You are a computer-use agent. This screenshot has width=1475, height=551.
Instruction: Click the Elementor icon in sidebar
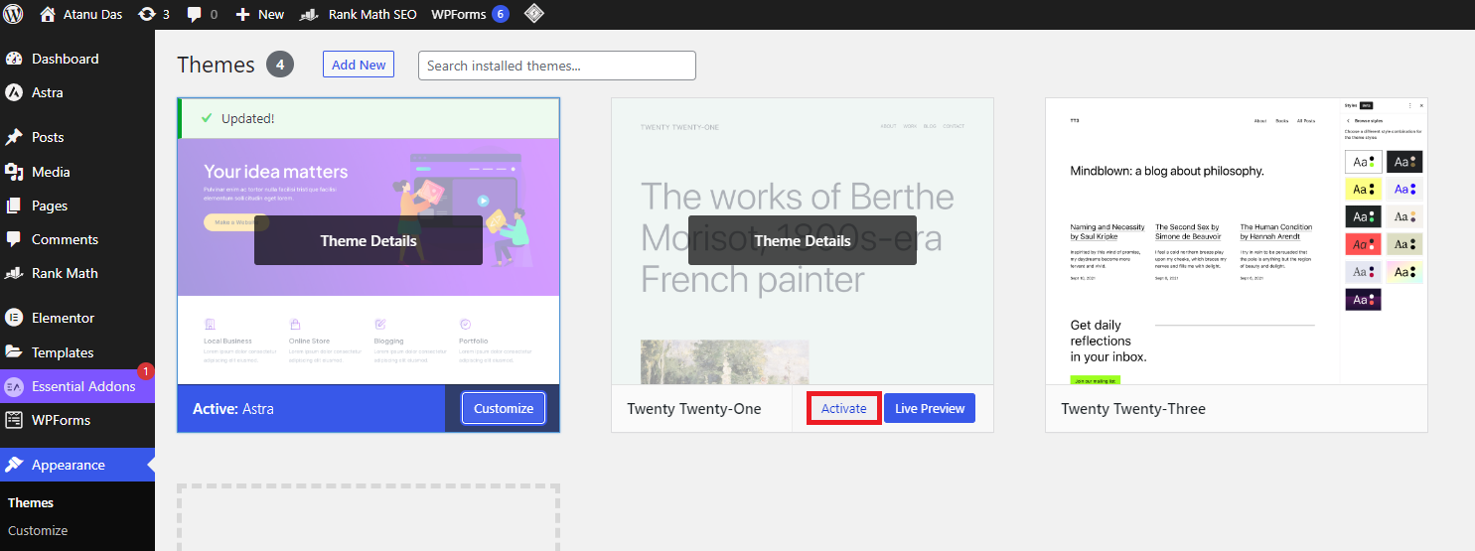click(x=14, y=318)
